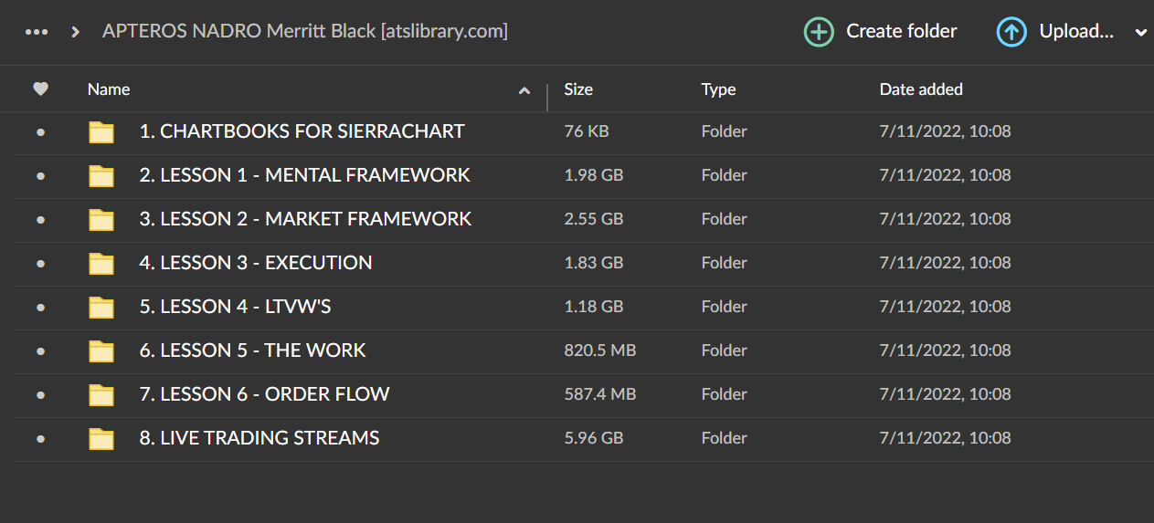Toggle favorite dot for LESSON 5 - THE WORK

(40, 350)
